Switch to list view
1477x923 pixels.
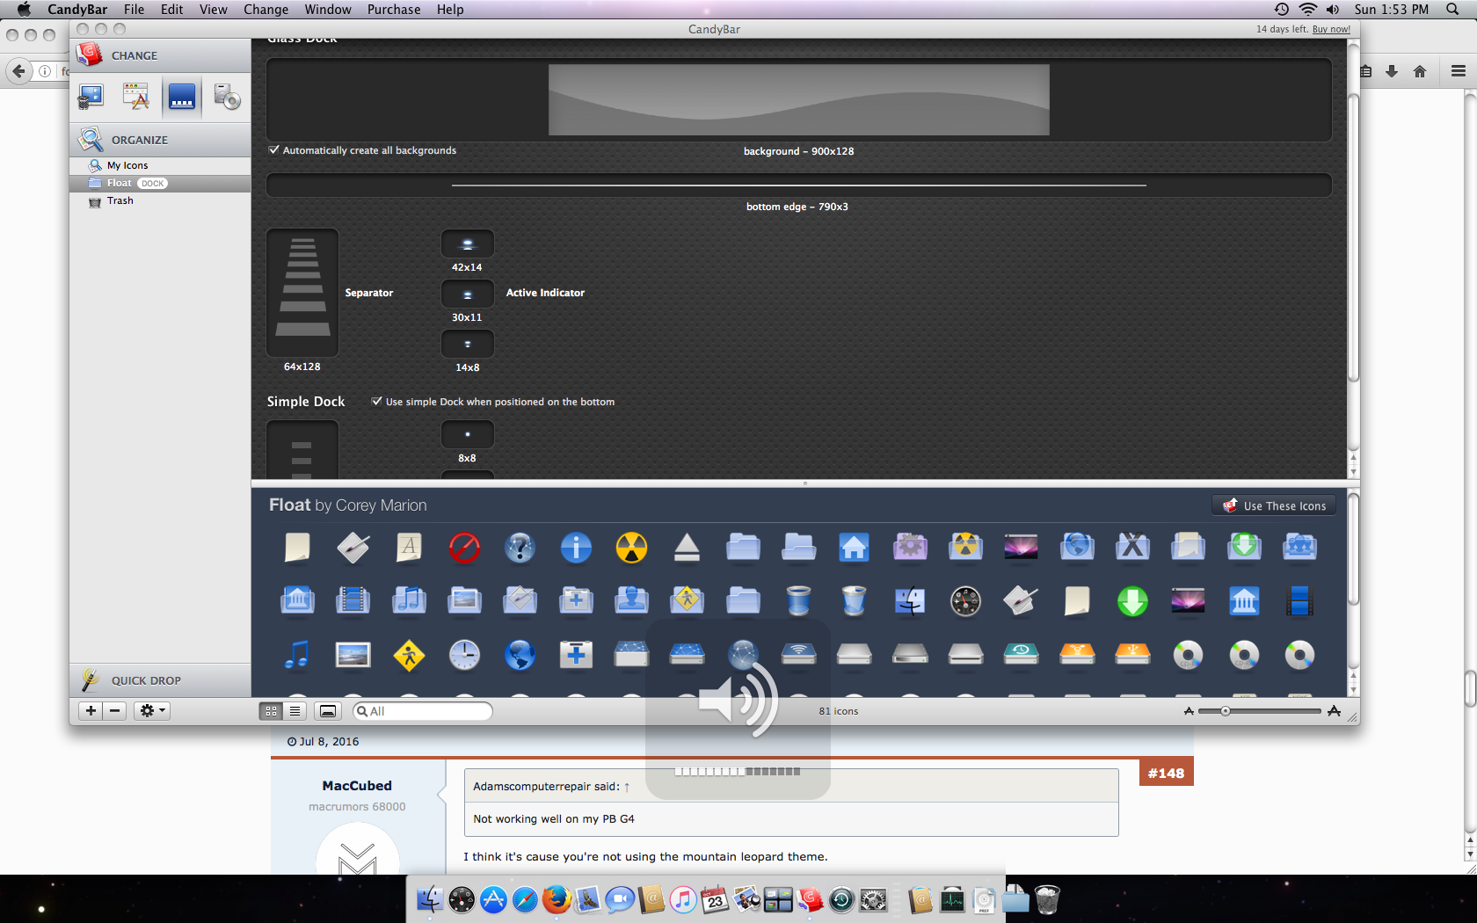pyautogui.click(x=295, y=711)
